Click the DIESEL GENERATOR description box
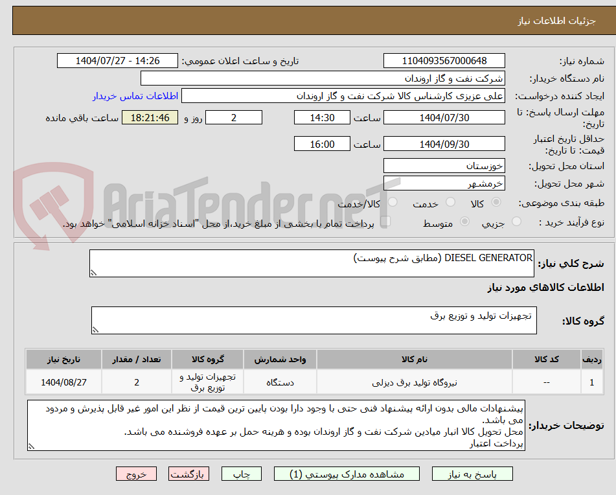 [x=312, y=263]
